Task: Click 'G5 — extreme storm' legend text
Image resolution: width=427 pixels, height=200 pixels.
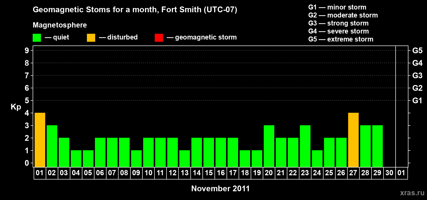Action: 341,39
